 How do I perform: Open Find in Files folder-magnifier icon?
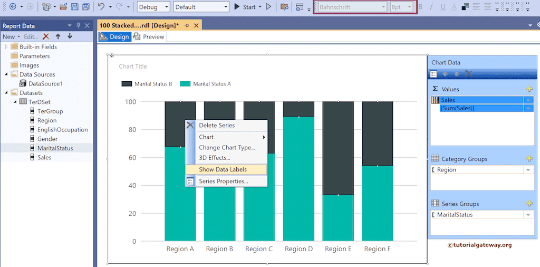pos(284,7)
